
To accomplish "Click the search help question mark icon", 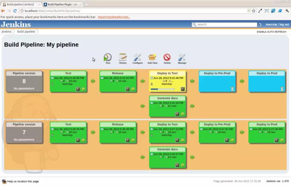I will click(x=260, y=25).
